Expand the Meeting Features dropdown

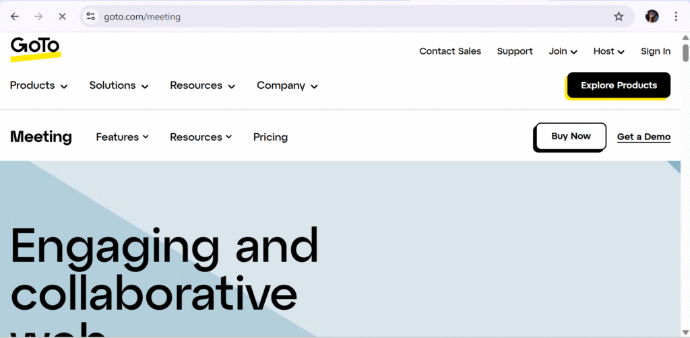123,137
